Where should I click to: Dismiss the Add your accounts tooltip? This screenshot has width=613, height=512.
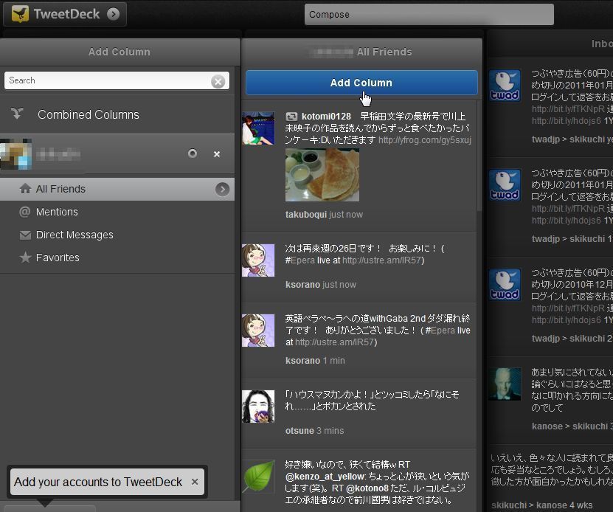click(195, 482)
